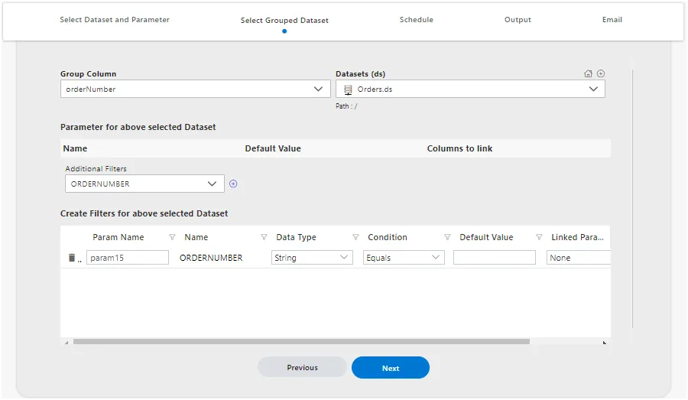Go to the Email step

coord(612,20)
